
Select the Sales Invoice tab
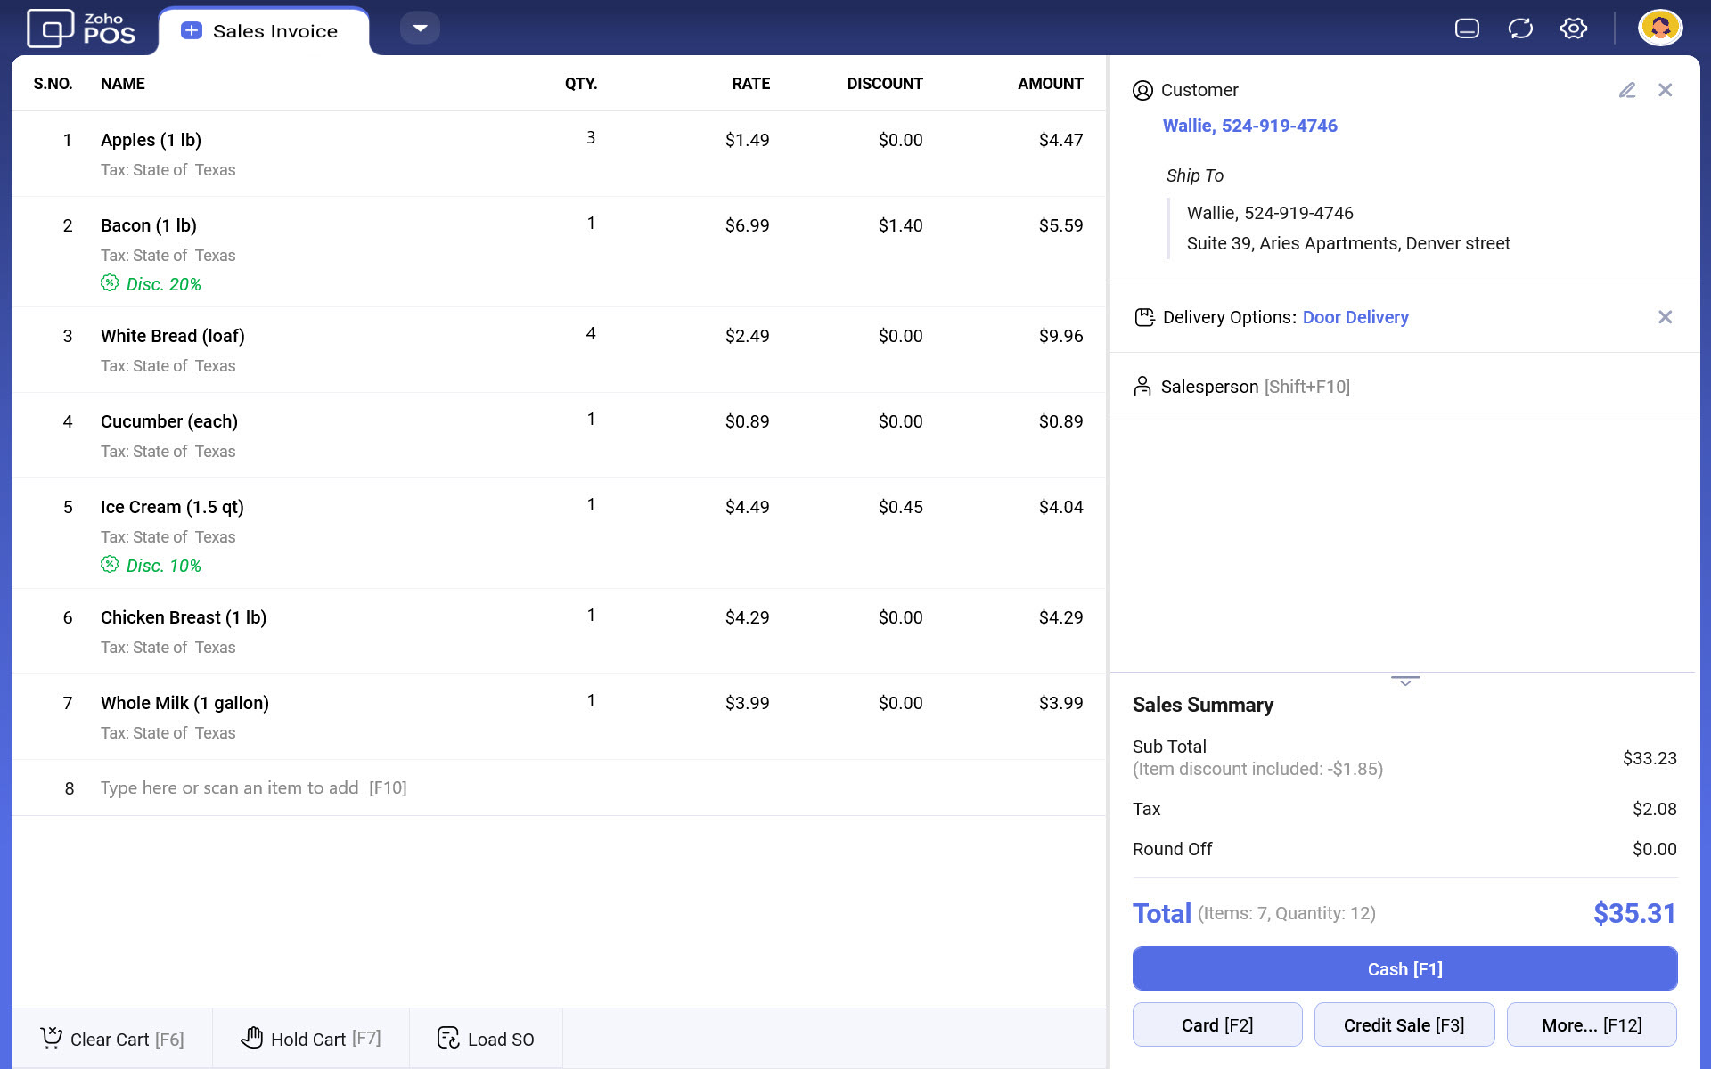click(x=263, y=31)
